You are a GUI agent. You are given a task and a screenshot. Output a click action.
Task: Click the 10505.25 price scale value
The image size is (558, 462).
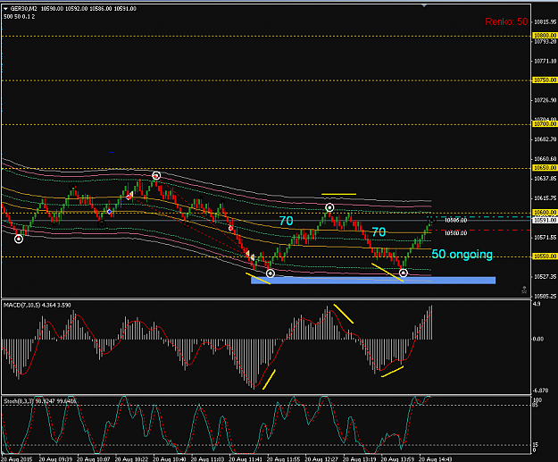click(x=546, y=296)
